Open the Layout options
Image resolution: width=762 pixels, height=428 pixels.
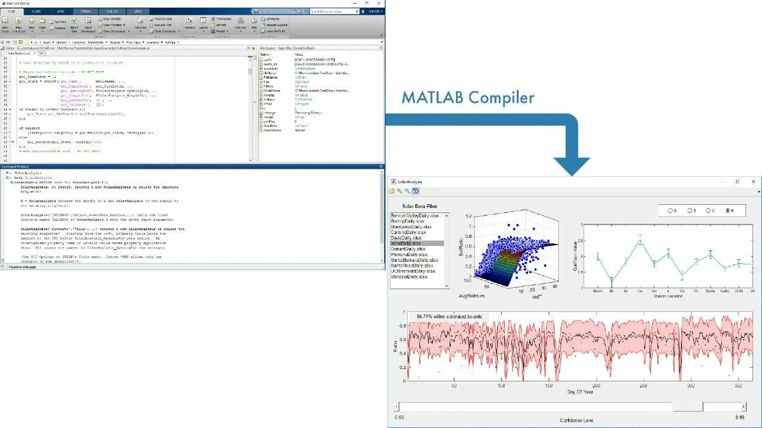pyautogui.click(x=203, y=24)
